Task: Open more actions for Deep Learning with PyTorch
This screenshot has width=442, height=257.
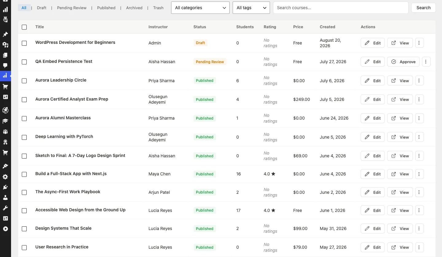Action: coord(419,137)
